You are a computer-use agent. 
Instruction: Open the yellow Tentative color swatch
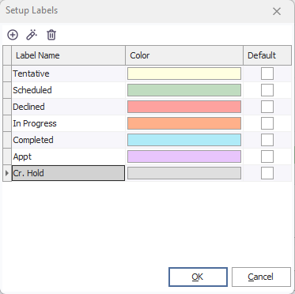pyautogui.click(x=184, y=73)
